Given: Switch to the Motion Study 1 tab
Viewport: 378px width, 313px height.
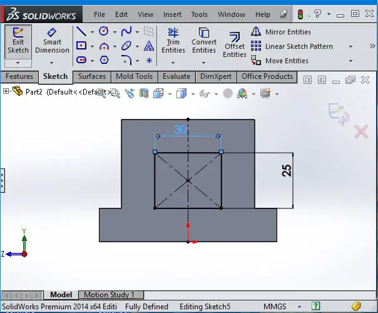Looking at the screenshot, I should click(x=111, y=295).
